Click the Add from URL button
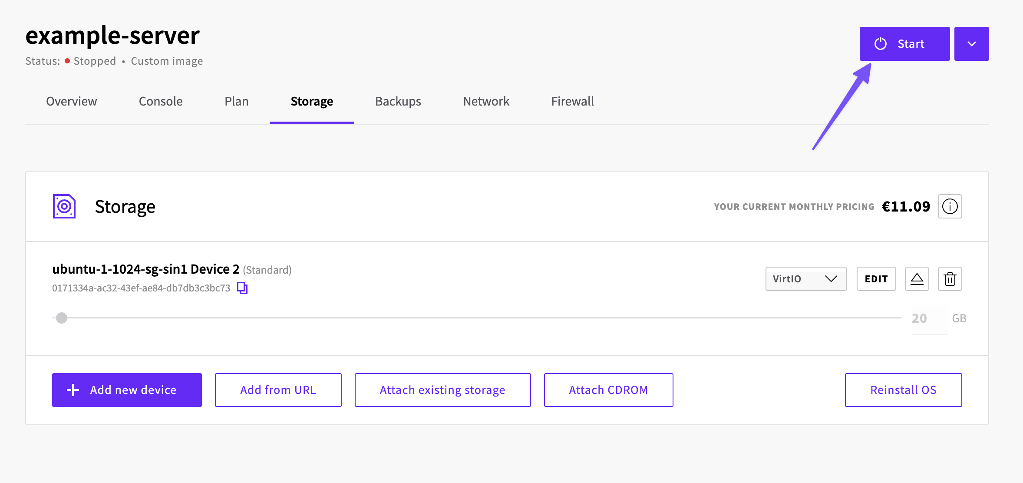Image resolution: width=1023 pixels, height=483 pixels. tap(278, 390)
